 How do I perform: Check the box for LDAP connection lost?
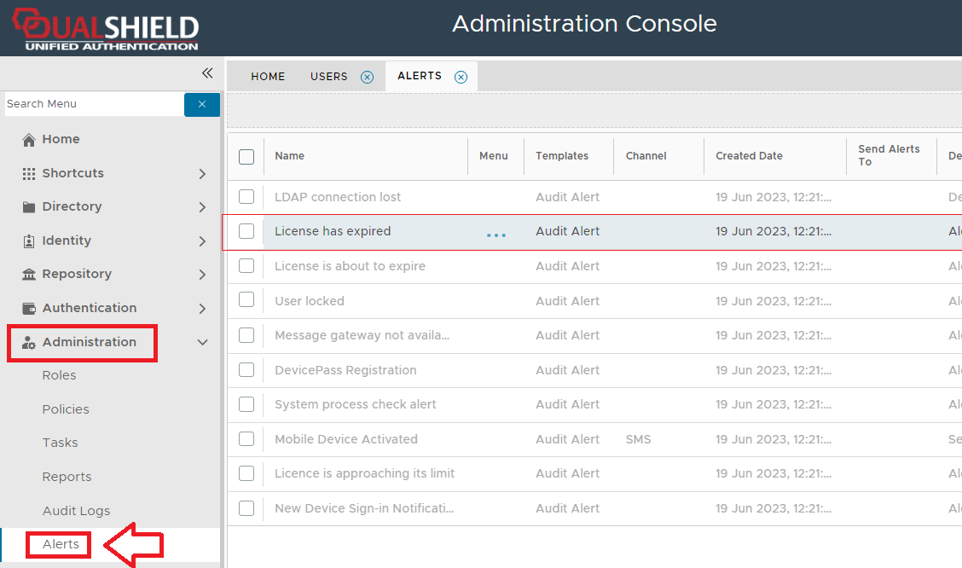tap(246, 197)
